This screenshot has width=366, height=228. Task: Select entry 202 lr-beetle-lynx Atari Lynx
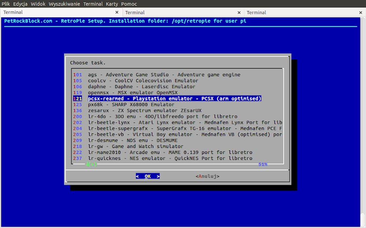point(178,122)
